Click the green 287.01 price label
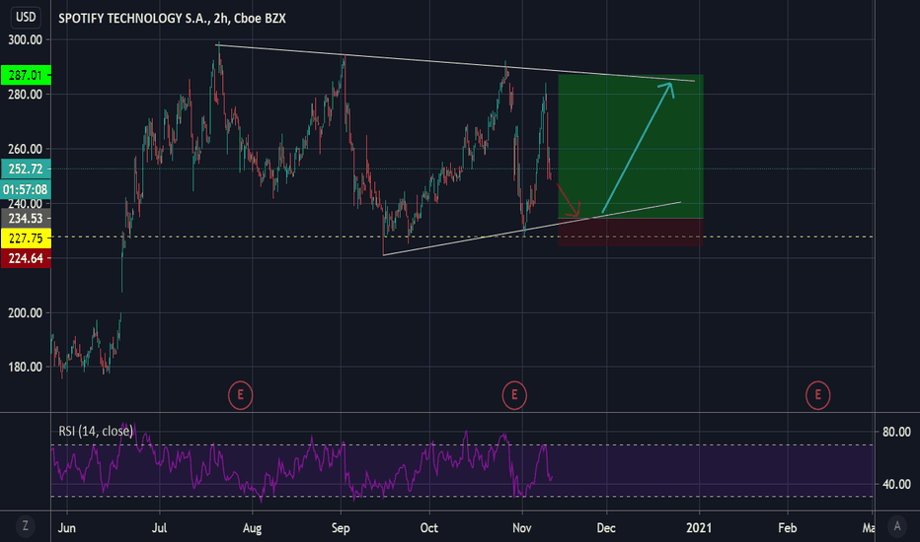The height and width of the screenshot is (542, 920). pyautogui.click(x=26, y=75)
